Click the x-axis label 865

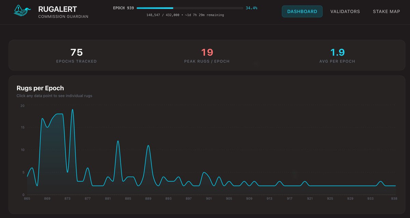coord(27,199)
